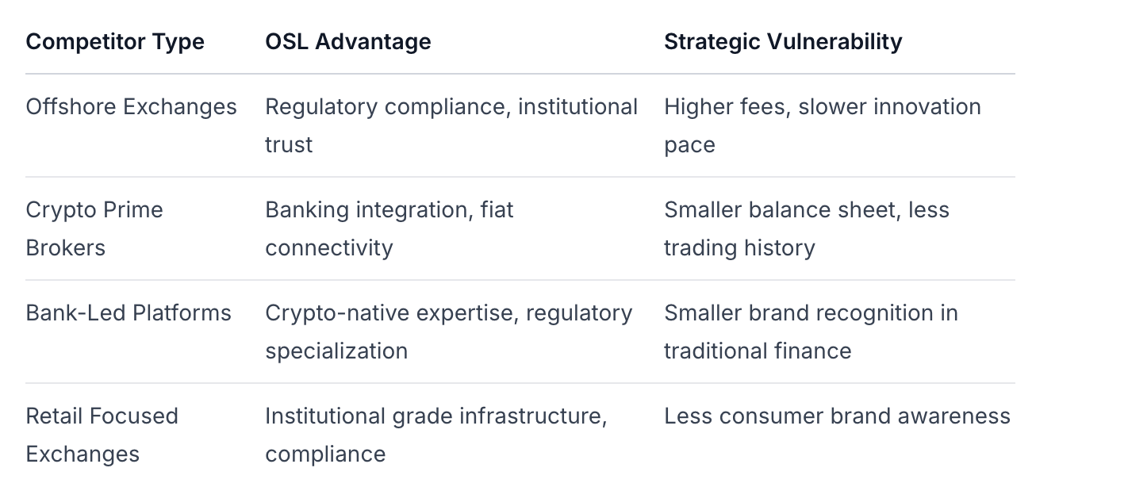Click 'traditional finance' text in table
This screenshot has height=487, width=1128.
point(757,351)
